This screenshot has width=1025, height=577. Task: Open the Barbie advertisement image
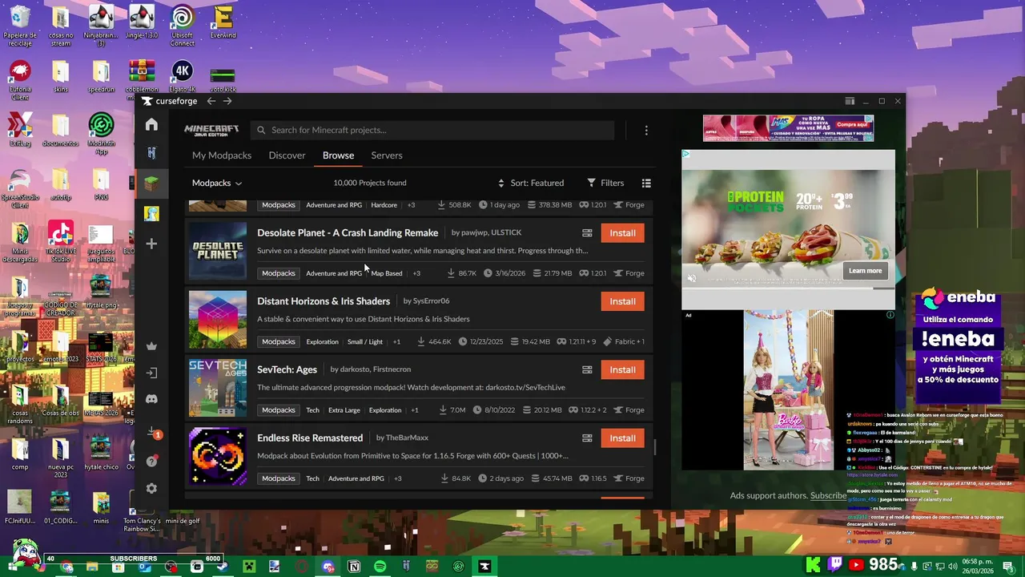click(788, 389)
